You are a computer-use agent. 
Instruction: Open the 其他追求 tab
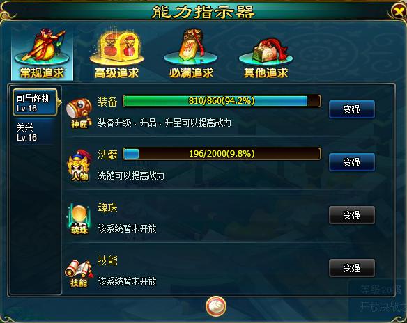pyautogui.click(x=266, y=54)
